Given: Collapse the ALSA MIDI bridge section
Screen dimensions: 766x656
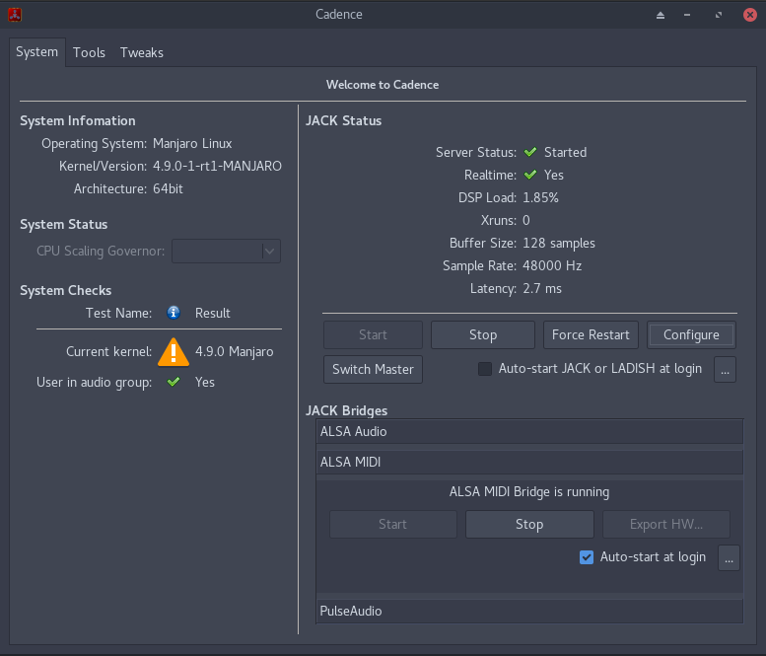Looking at the screenshot, I should [529, 462].
